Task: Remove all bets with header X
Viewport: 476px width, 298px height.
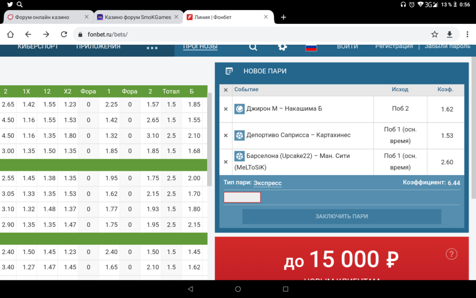Action: (226, 90)
